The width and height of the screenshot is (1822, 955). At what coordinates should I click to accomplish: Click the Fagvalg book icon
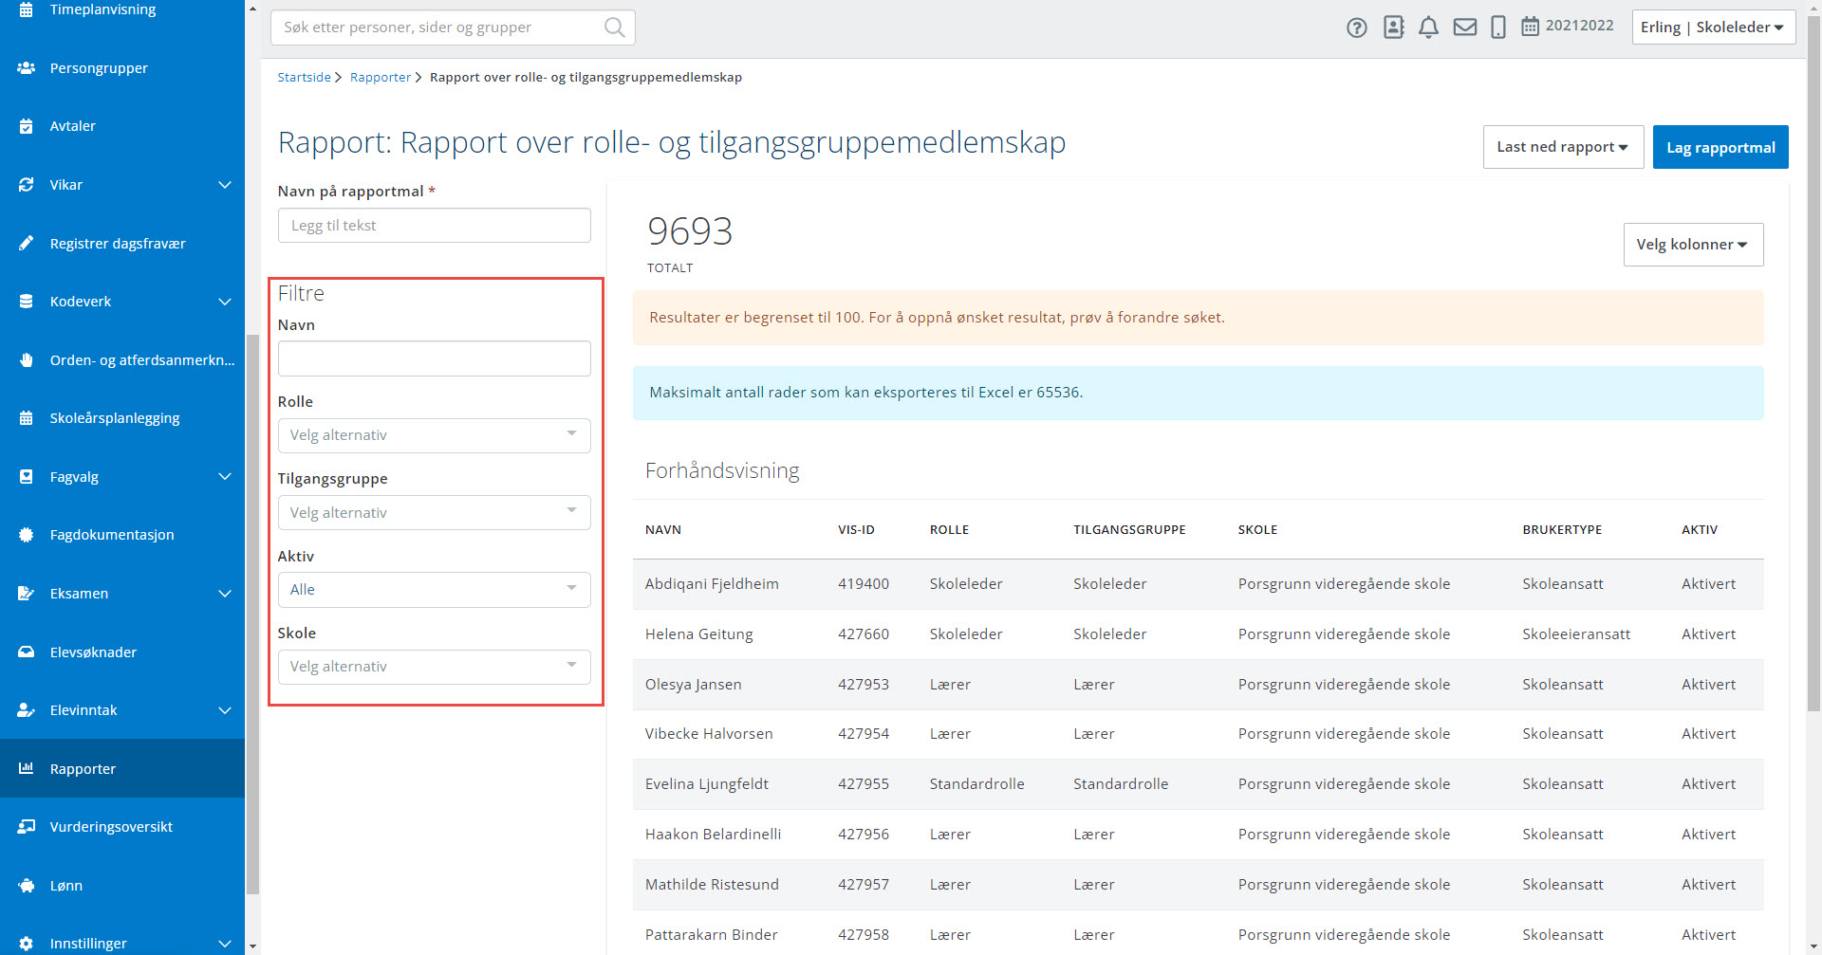[x=27, y=477]
